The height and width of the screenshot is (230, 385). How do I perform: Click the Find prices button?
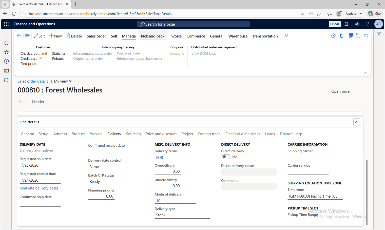click(x=29, y=64)
